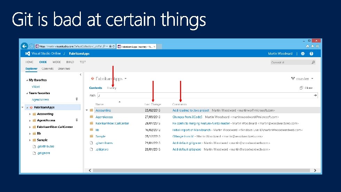This screenshot has width=341, height=192.
Task: Expand lib folder in tree
Action: pos(30,133)
